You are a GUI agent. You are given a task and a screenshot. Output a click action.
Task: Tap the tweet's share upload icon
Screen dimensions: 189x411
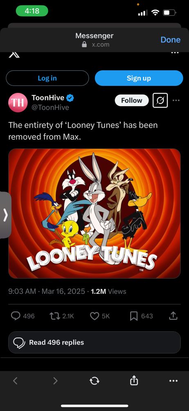173,316
